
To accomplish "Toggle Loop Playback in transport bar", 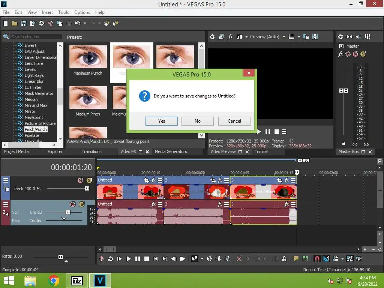I will (x=111, y=259).
